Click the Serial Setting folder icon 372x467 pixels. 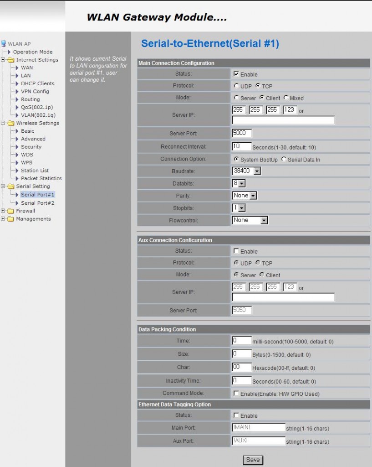coord(10,187)
